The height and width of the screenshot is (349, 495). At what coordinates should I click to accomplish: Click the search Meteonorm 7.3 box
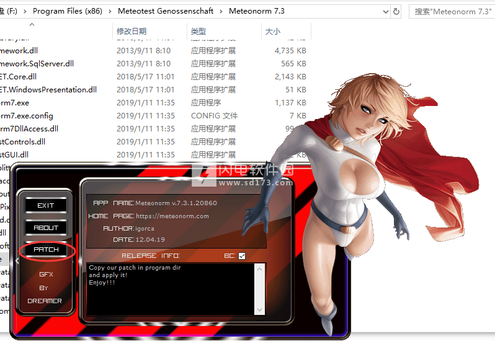tap(452, 12)
